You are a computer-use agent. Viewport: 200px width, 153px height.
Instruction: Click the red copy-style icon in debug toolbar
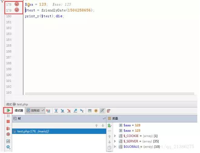(x=108, y=111)
